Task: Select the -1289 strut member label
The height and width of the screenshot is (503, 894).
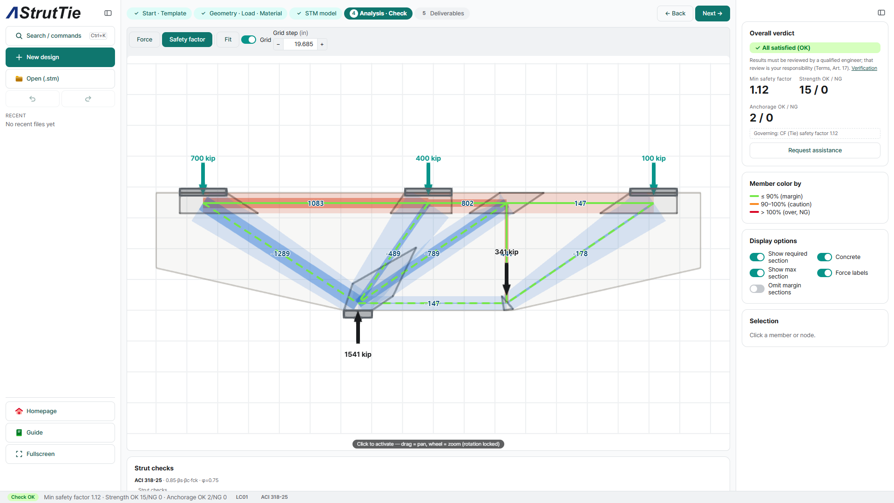Action: click(x=280, y=254)
